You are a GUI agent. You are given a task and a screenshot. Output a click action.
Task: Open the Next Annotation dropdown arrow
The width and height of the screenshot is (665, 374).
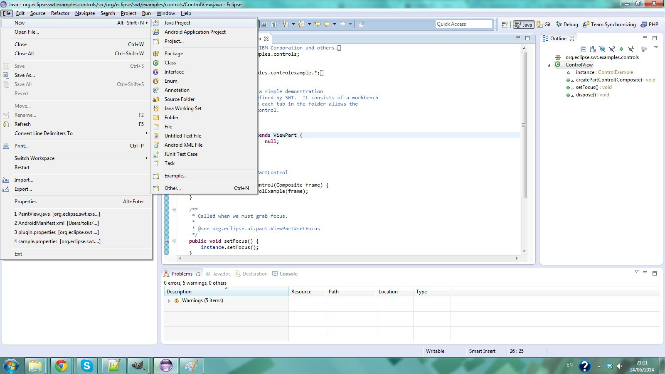293,24
